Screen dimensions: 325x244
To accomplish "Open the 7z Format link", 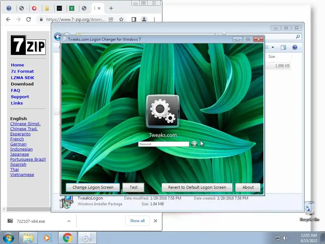I will [x=22, y=71].
